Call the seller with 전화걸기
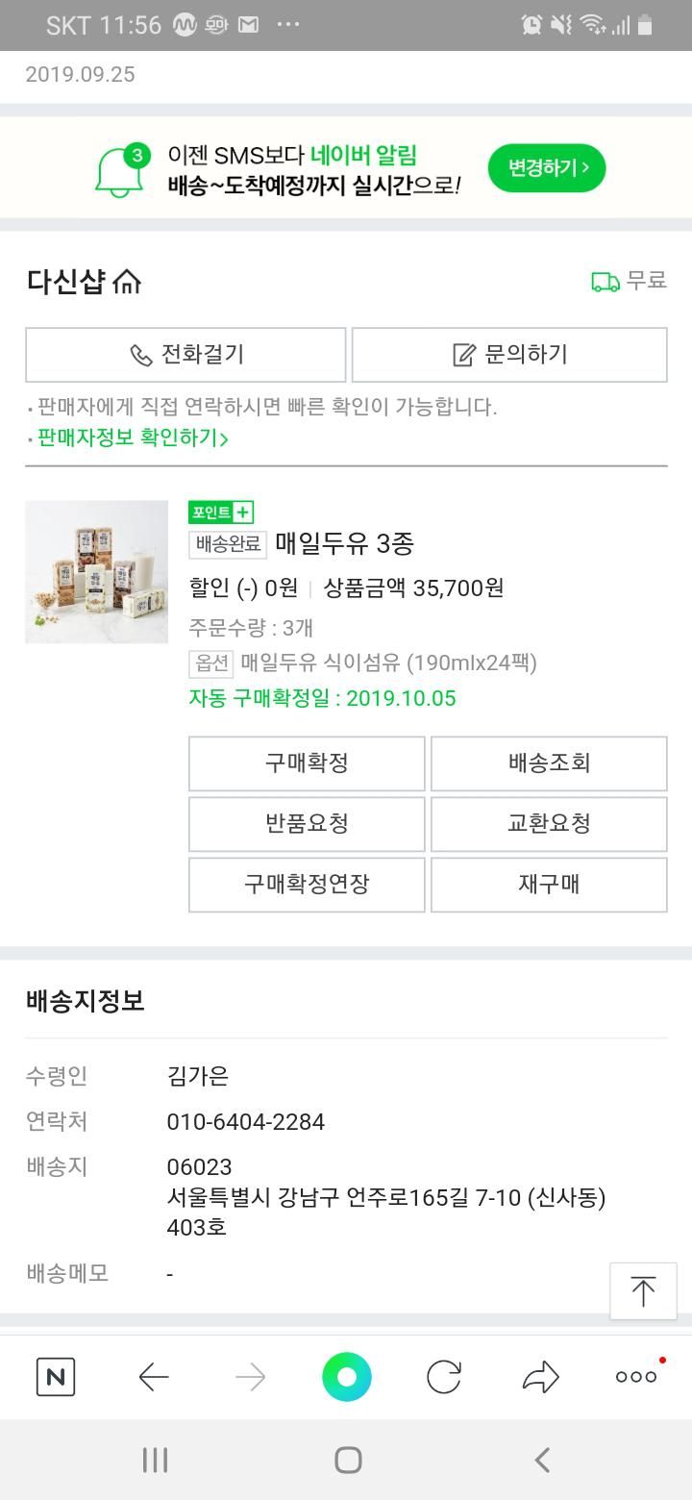Image resolution: width=692 pixels, height=1500 pixels. [x=185, y=355]
